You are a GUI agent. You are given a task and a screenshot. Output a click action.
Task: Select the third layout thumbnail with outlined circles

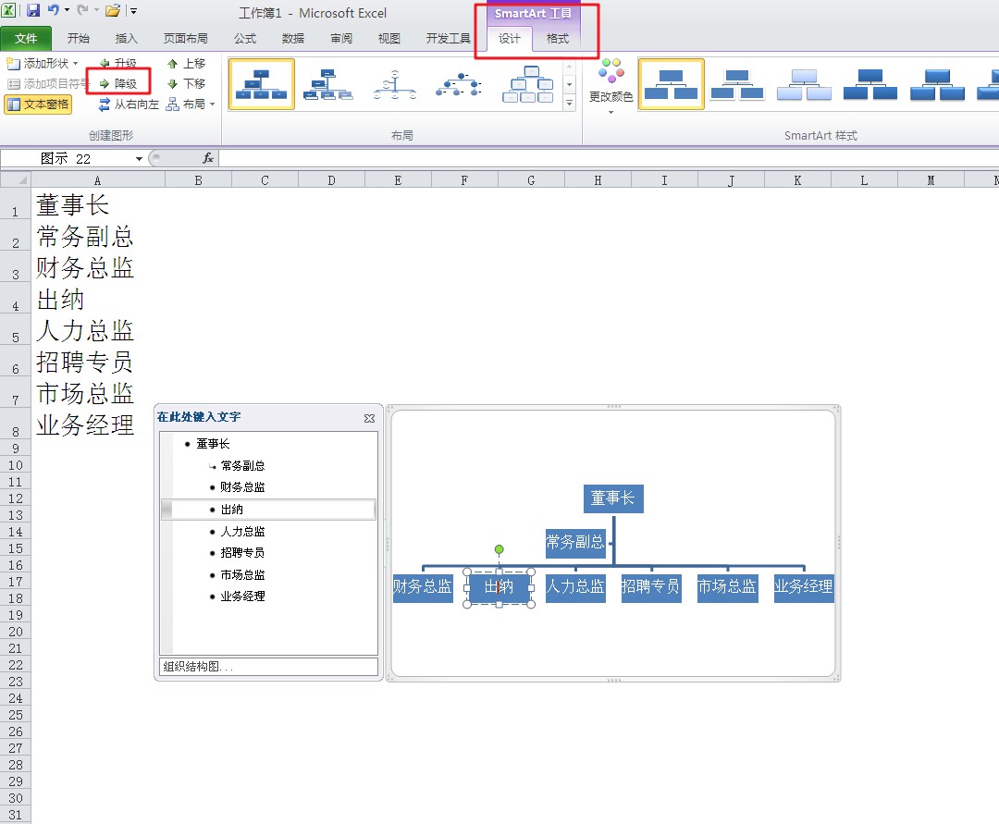tap(395, 84)
